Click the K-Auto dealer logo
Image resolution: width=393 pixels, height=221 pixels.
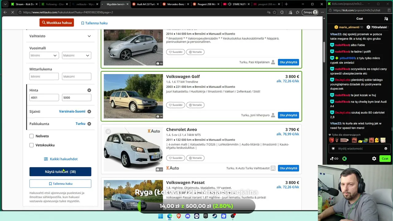coord(172,168)
